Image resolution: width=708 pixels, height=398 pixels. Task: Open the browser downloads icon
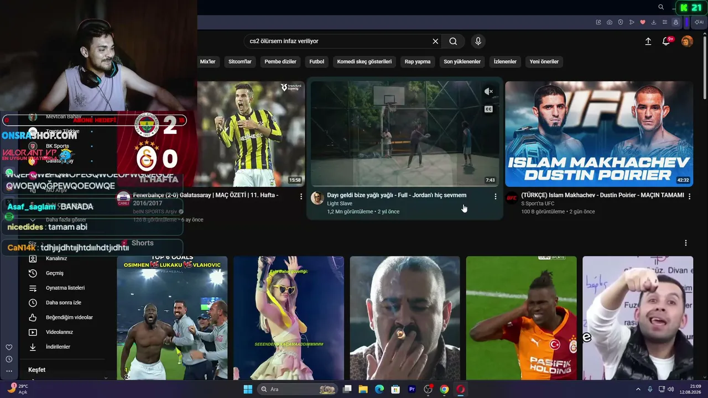pyautogui.click(x=654, y=22)
